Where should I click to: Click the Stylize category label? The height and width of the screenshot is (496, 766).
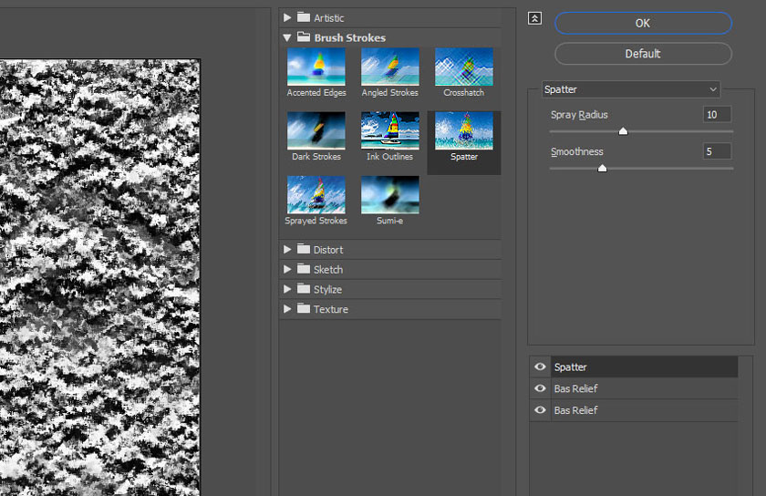pos(327,289)
